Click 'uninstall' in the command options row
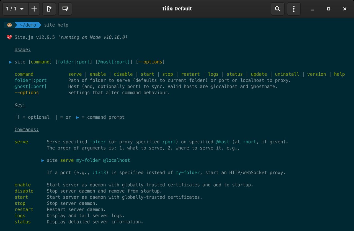The height and width of the screenshot is (231, 354). click(x=287, y=74)
